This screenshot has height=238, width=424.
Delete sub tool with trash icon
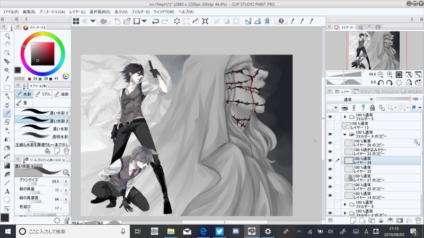pos(66,151)
